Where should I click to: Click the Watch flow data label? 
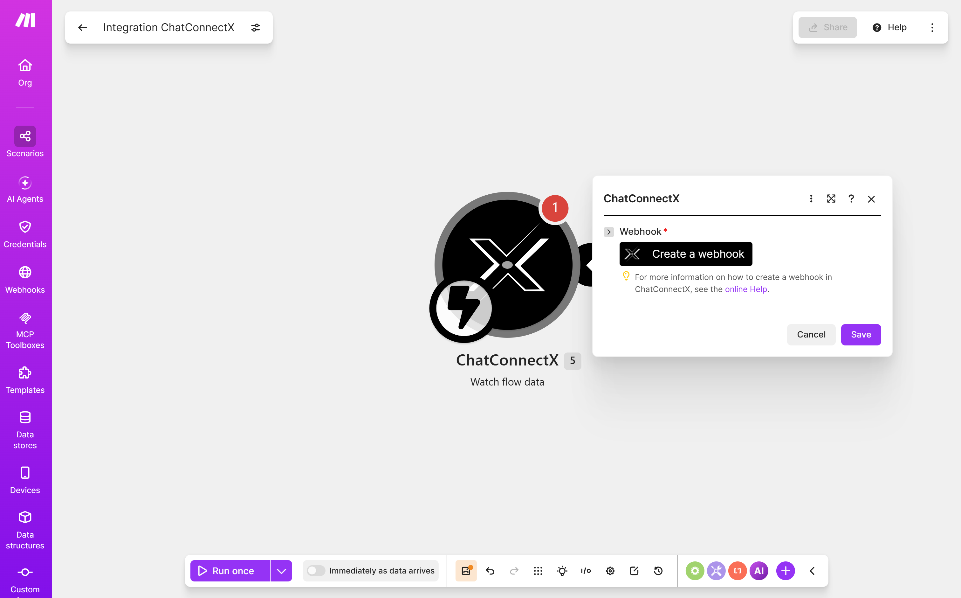507,382
